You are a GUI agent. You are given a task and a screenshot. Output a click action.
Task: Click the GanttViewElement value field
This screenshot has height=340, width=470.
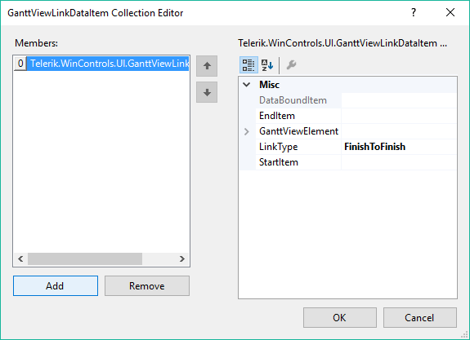(399, 131)
